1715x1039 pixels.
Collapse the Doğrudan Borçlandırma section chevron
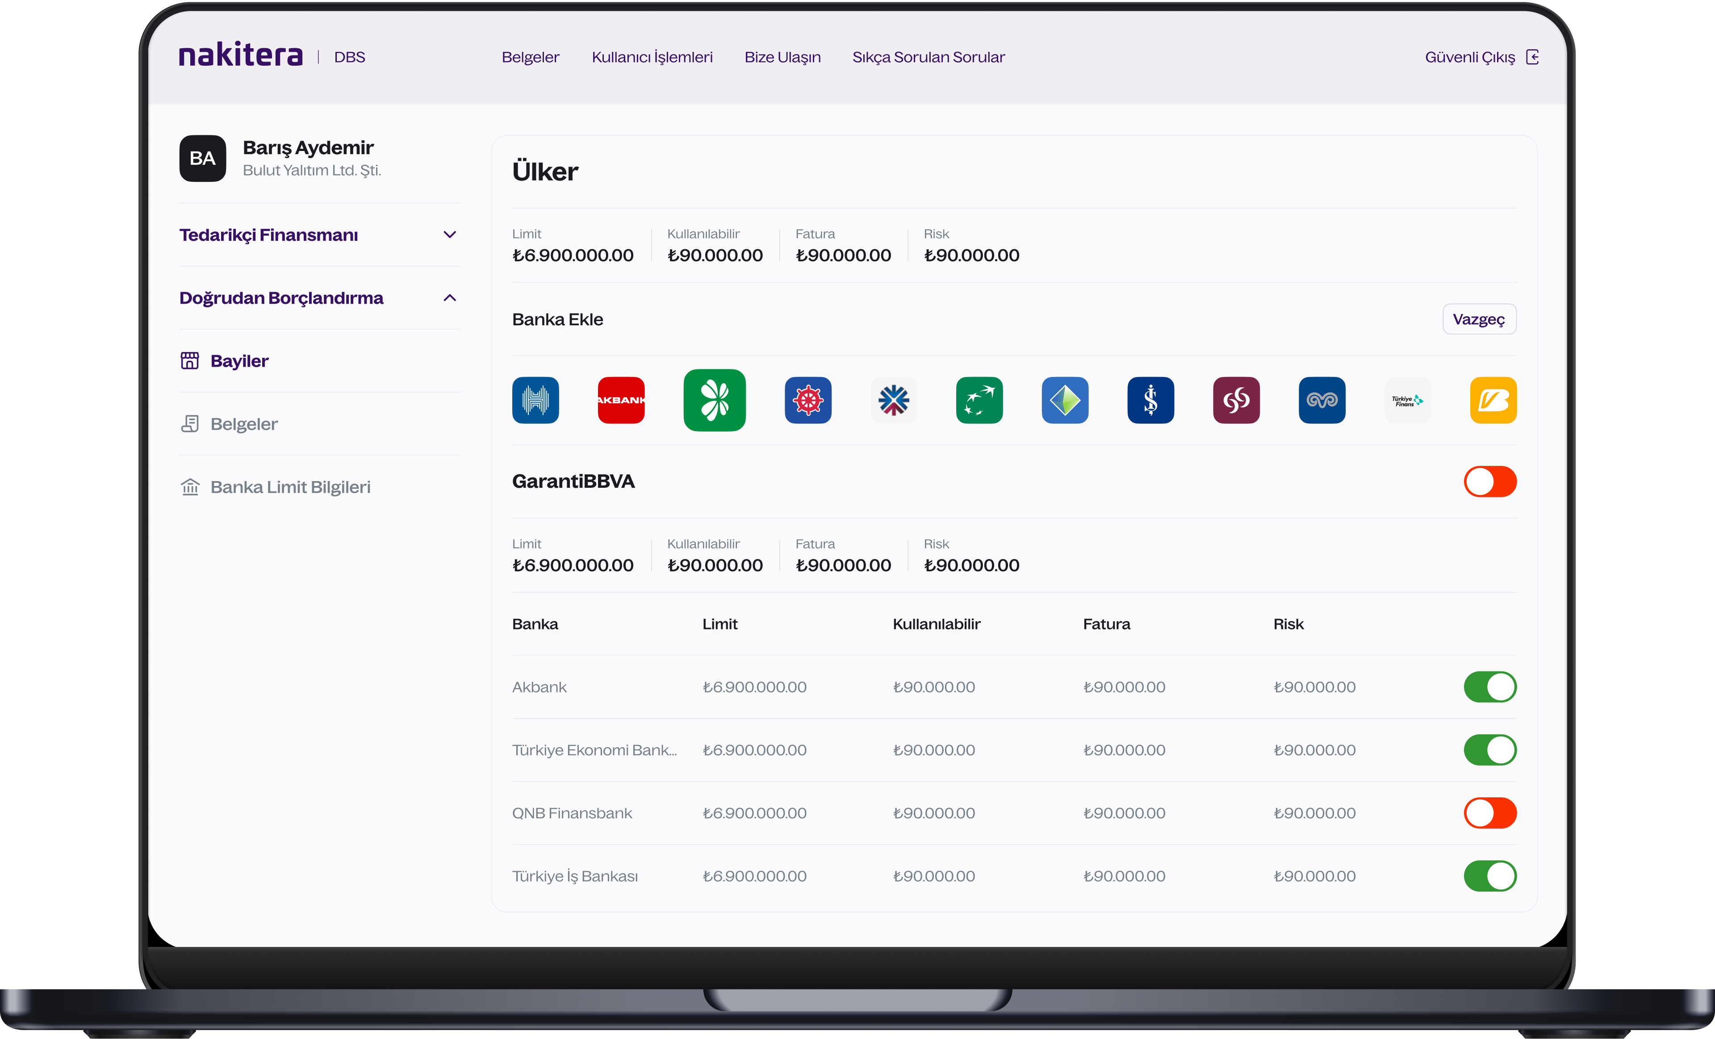450,298
